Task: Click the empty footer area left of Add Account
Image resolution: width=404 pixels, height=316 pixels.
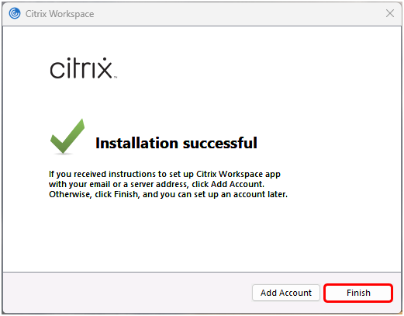Action: coord(126,293)
